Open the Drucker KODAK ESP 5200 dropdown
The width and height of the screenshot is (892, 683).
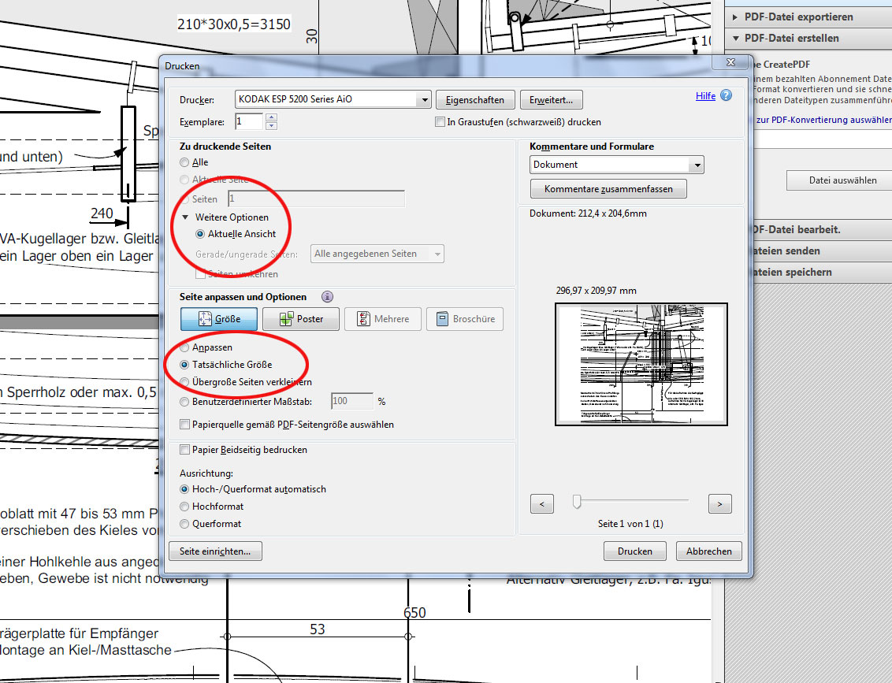(x=424, y=99)
